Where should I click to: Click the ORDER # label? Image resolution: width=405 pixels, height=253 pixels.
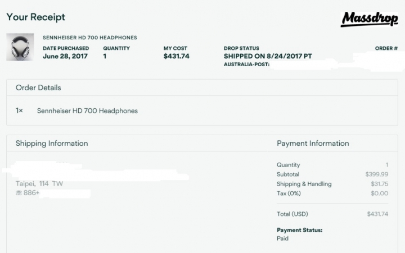[x=386, y=48]
